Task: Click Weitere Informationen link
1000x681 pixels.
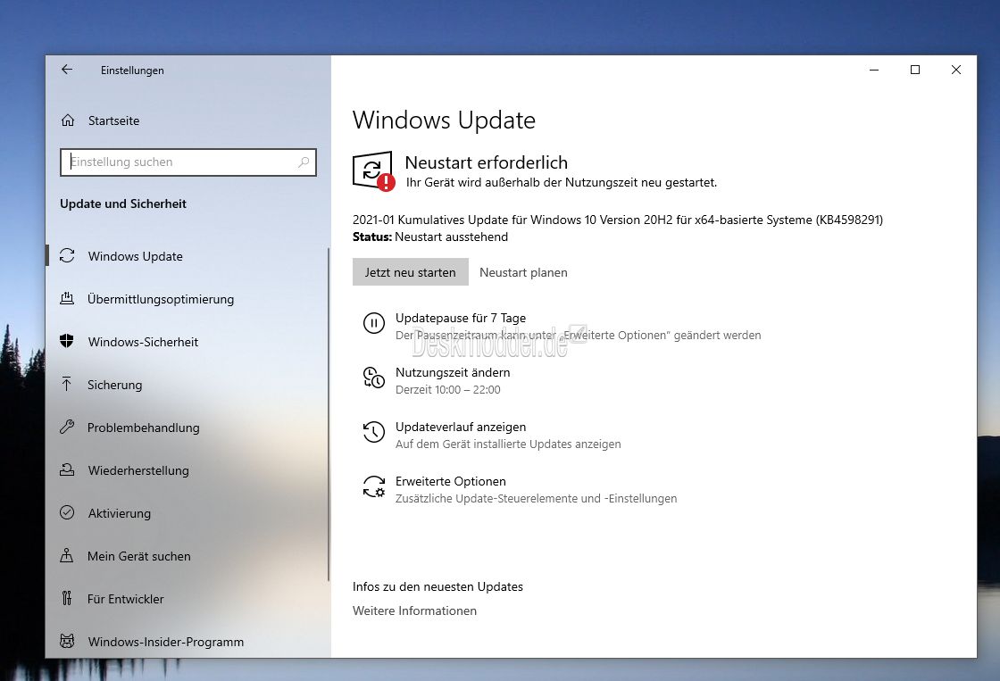Action: click(414, 610)
